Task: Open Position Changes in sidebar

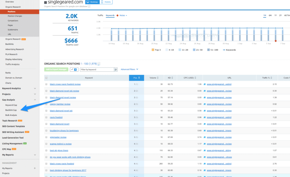Action: click(15, 16)
